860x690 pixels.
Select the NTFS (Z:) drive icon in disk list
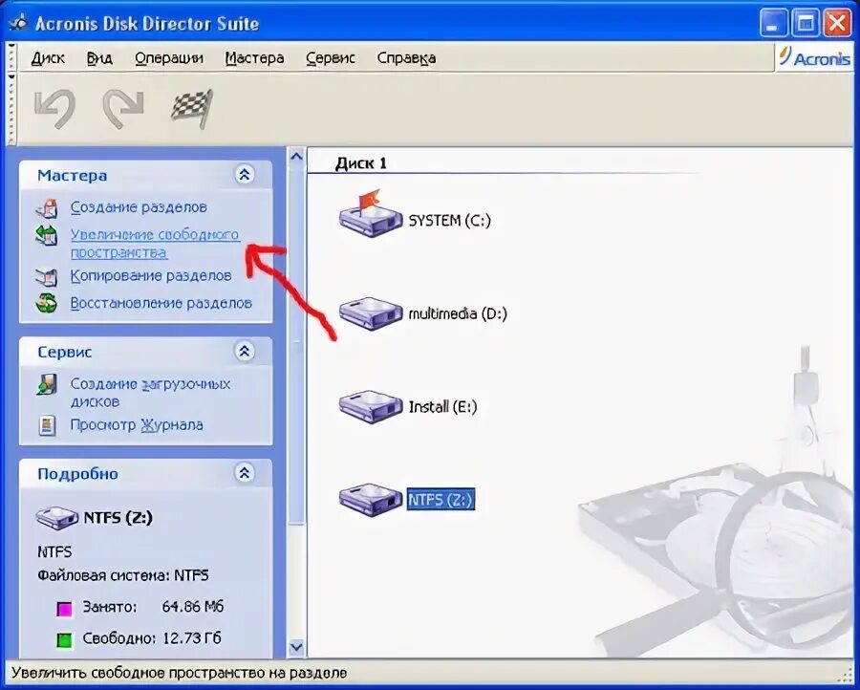point(370,499)
